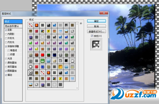
Task: Click the 确定 OK button
Action: pyautogui.click(x=96, y=21)
